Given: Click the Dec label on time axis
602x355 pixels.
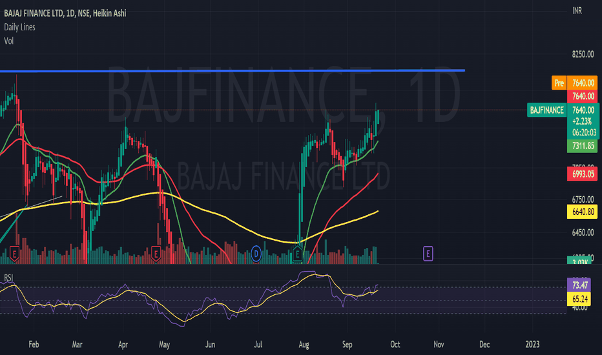Looking at the screenshot, I should pyautogui.click(x=484, y=344).
